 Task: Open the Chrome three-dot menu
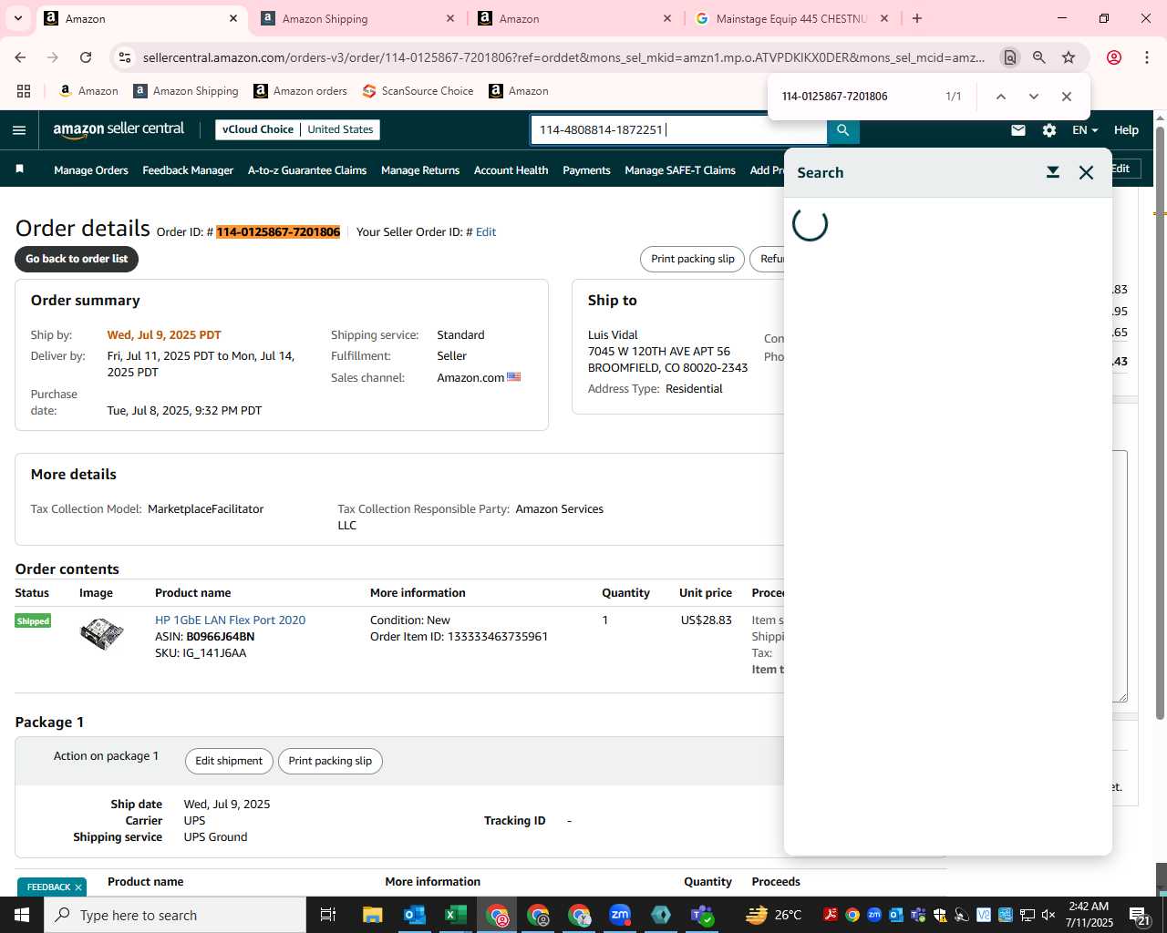(x=1147, y=57)
